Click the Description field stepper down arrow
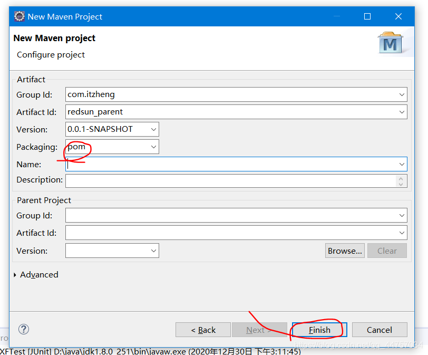The image size is (428, 355). point(401,184)
